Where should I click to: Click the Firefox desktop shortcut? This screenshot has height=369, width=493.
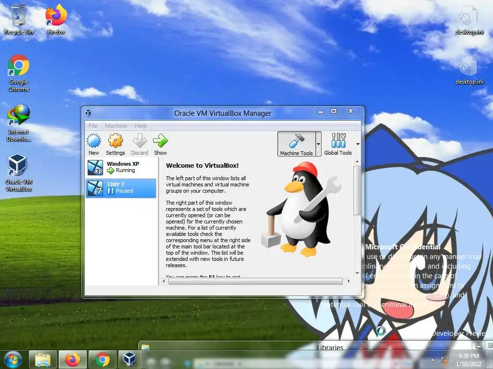(x=56, y=19)
